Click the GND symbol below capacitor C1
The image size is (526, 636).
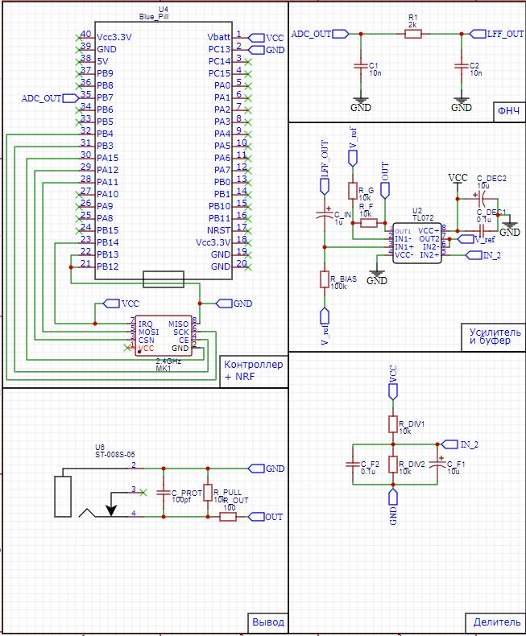click(x=360, y=104)
